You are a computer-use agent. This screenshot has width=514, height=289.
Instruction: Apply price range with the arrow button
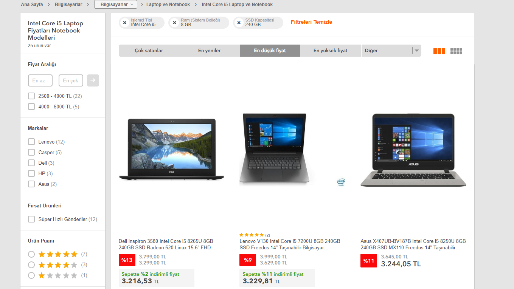[93, 80]
